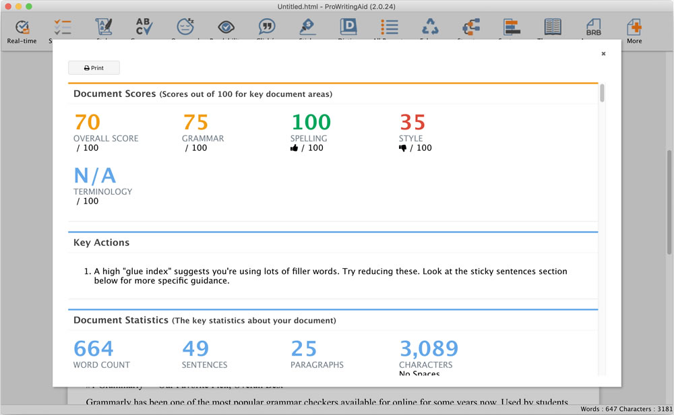
Task: Click the window title Untitled.html - ProWritingAid
Action: pyautogui.click(x=336, y=7)
